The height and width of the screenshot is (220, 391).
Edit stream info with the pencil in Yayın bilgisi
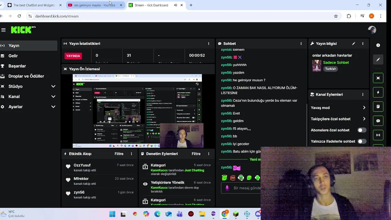click(x=353, y=44)
